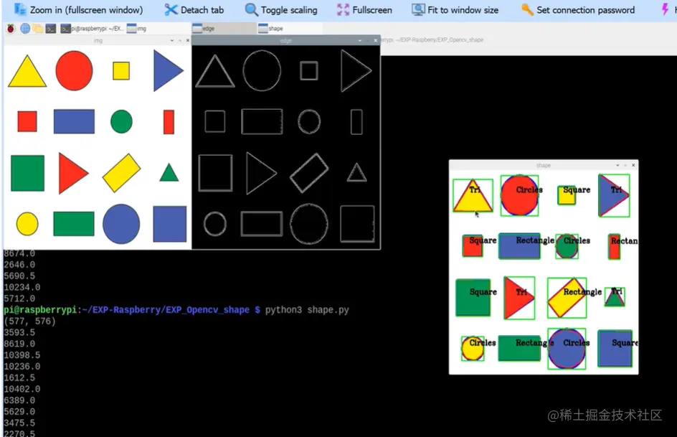Viewport: 677px width, 437px height.
Task: Click the Toggle scaling label
Action: [x=289, y=10]
